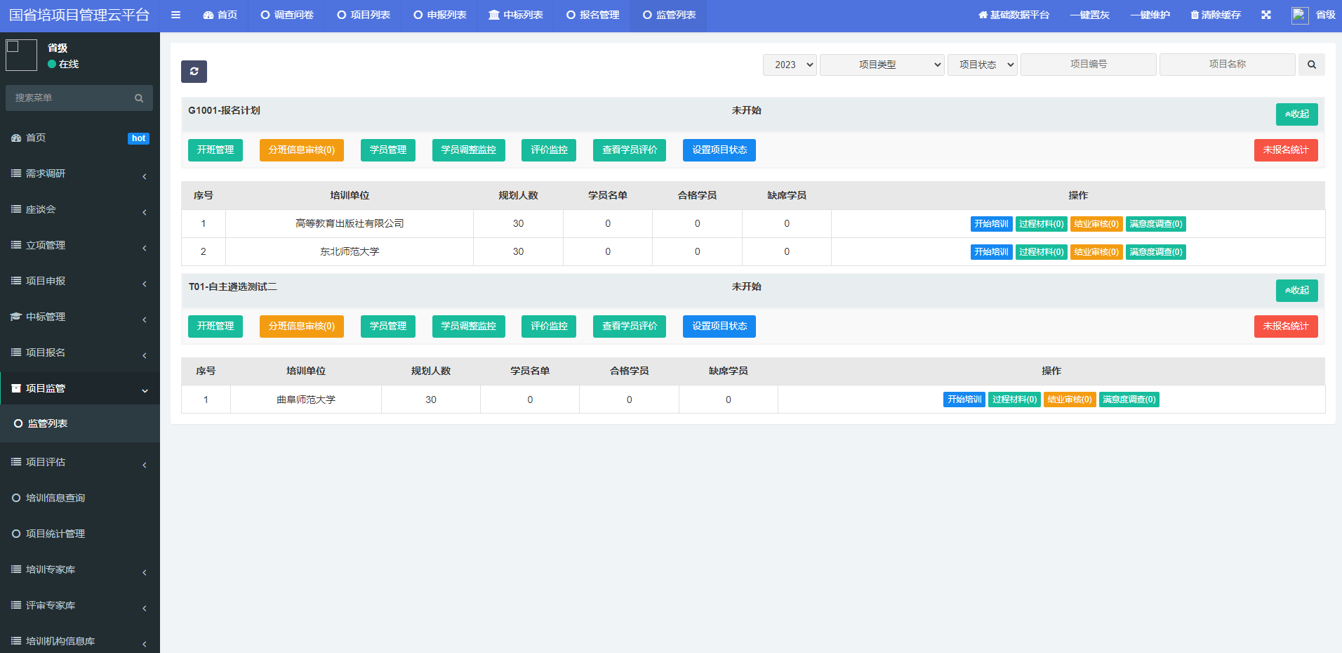This screenshot has width=1342, height=653.
Task: Click the 清除缓存 trash icon item
Action: coord(1215,15)
